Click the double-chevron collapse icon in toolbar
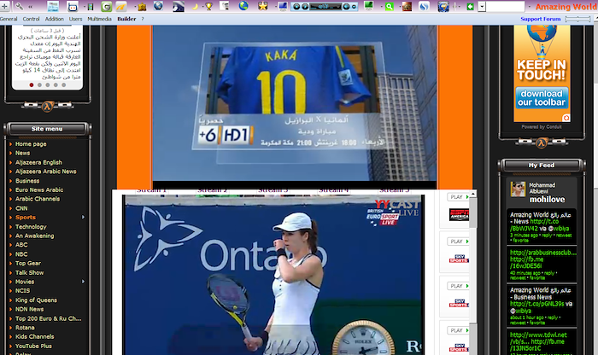The image size is (598, 355). click(30, 7)
